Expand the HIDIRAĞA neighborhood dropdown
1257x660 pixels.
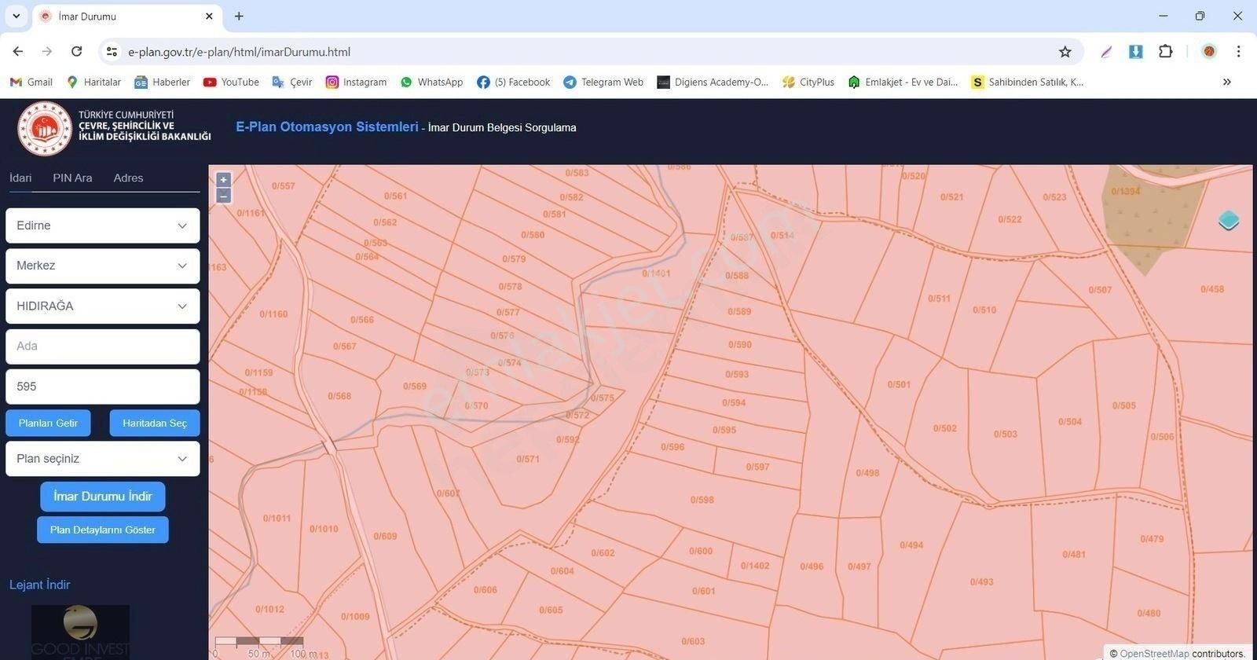[x=103, y=306]
